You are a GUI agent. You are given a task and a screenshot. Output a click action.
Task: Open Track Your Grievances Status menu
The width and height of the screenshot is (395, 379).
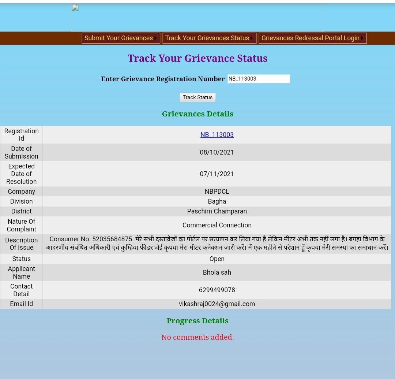click(x=209, y=38)
